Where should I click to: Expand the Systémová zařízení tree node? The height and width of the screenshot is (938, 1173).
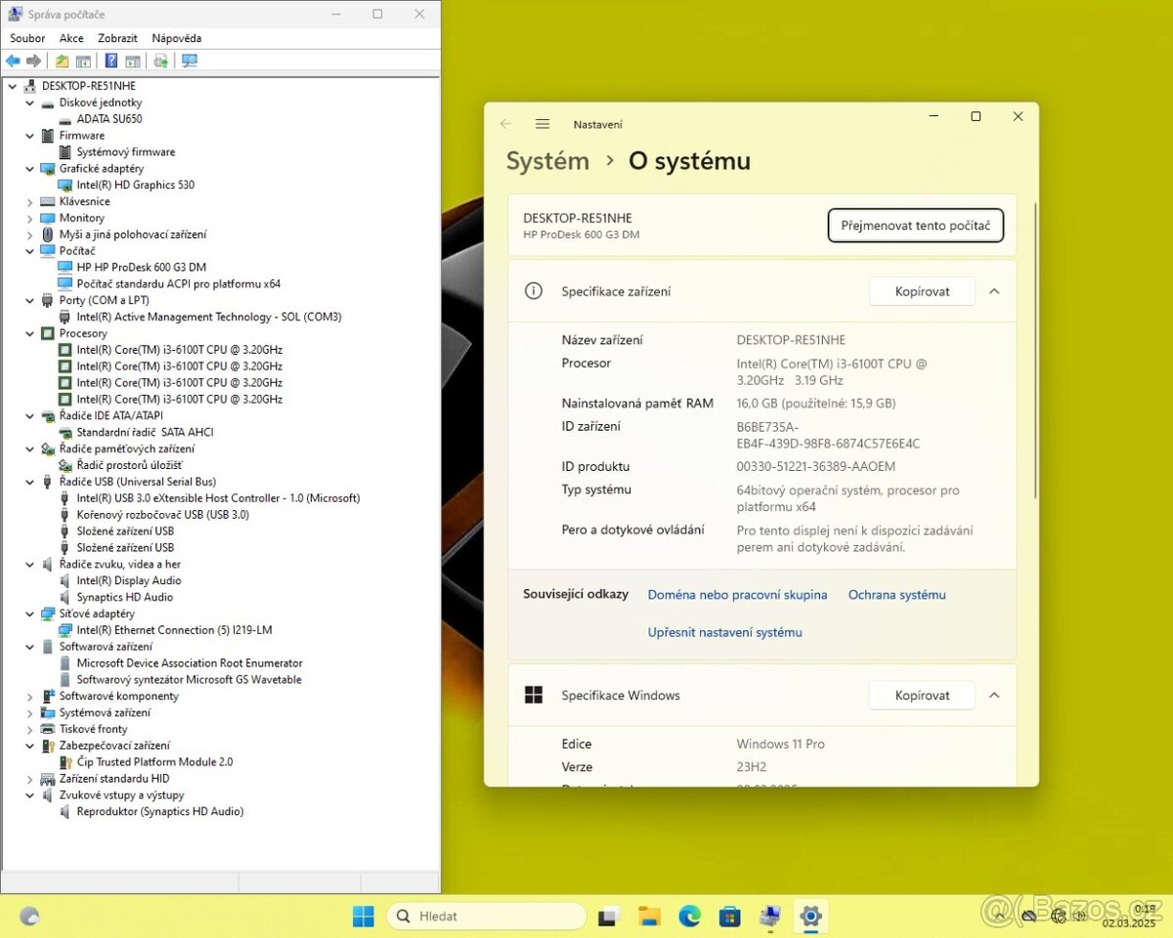click(30, 712)
